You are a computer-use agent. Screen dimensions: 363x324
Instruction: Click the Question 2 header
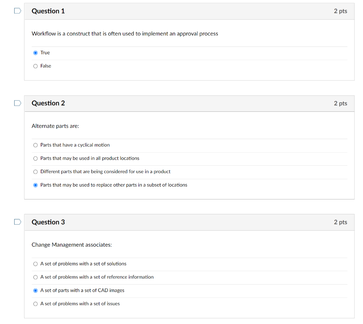[48, 103]
